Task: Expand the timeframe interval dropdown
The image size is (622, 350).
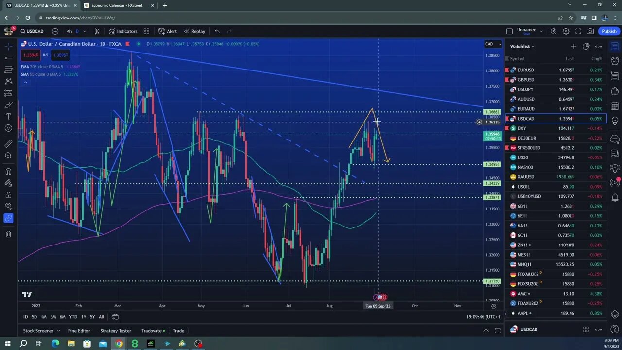Action: pos(85,31)
